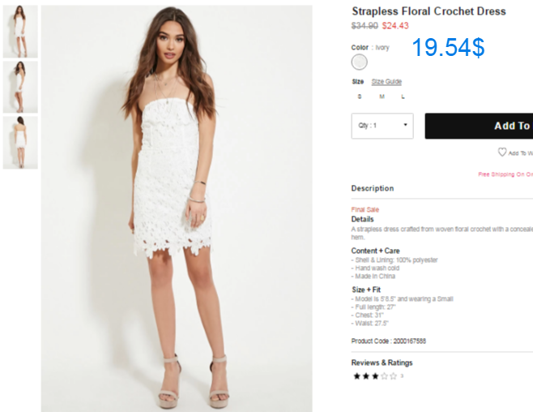This screenshot has height=412, width=533.
Task: Open the Description section heading
Action: pyautogui.click(x=373, y=188)
